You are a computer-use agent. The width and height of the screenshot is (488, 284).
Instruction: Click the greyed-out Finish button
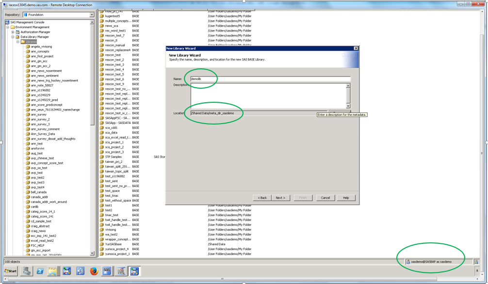(303, 198)
